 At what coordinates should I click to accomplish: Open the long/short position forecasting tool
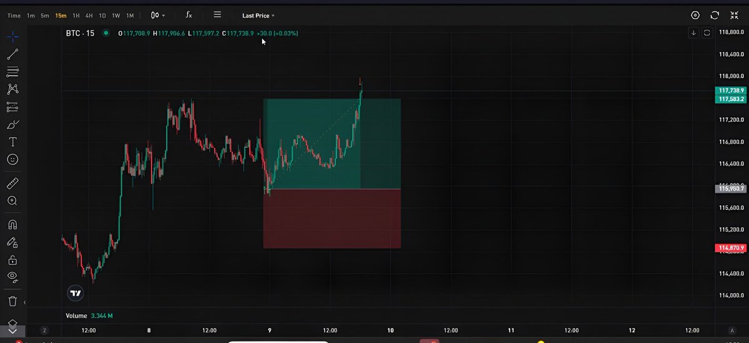pyautogui.click(x=12, y=107)
